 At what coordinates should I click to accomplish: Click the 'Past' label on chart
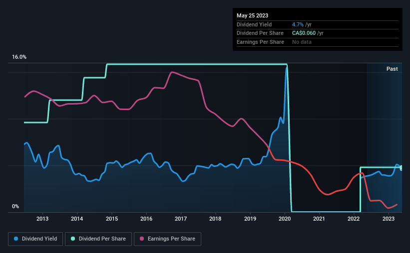point(392,69)
